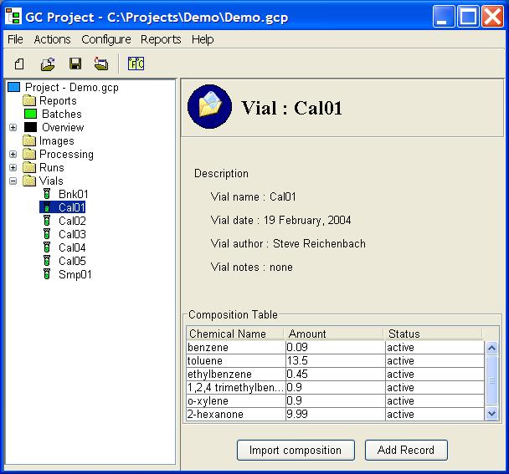Expand the Runs folder node
Screen dimensions: 509x474
point(13,168)
